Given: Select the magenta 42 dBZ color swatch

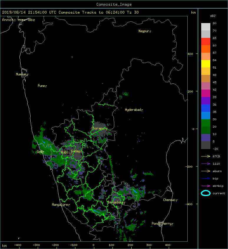Looking at the screenshot, I should pyautogui.click(x=206, y=93).
